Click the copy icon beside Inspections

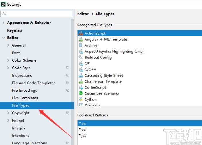[x=67, y=76]
